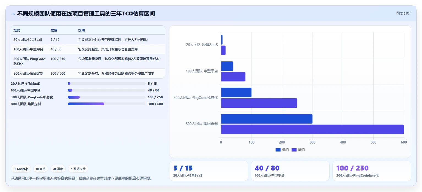
Task: Click description 主要成本为订阅费与基础培训
Action: pyautogui.click(x=113, y=40)
